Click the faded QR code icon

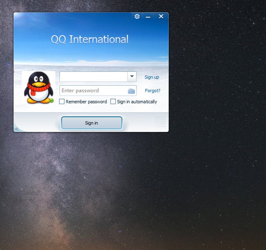[160, 122]
